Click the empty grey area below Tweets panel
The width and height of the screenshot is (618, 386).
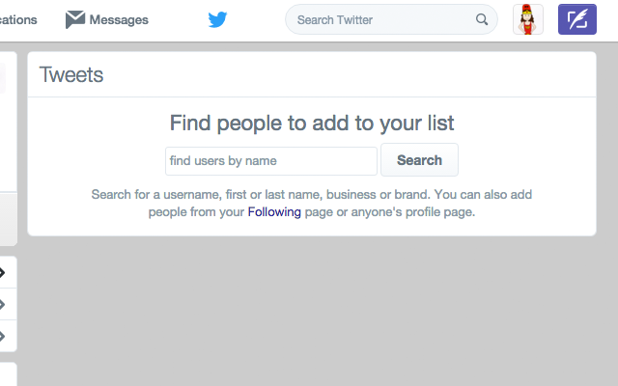pyautogui.click(x=312, y=311)
